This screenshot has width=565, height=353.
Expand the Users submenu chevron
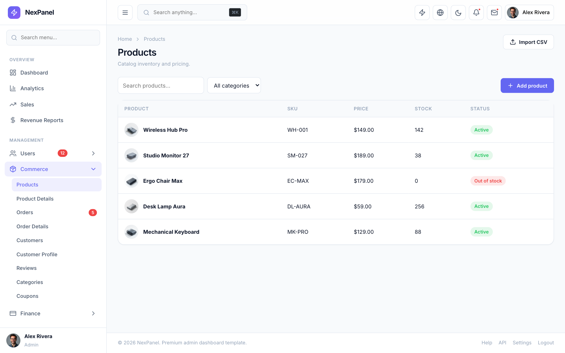click(93, 153)
